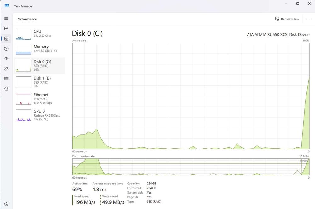Open the Users page icon

click(6, 69)
